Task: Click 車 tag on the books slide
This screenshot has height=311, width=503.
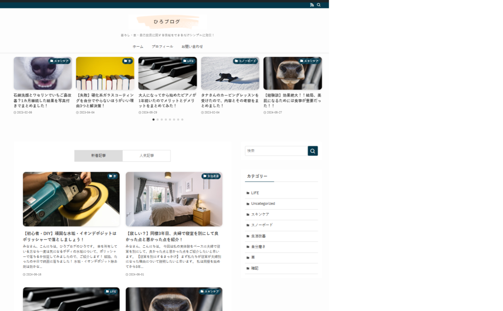Action: coord(127,61)
